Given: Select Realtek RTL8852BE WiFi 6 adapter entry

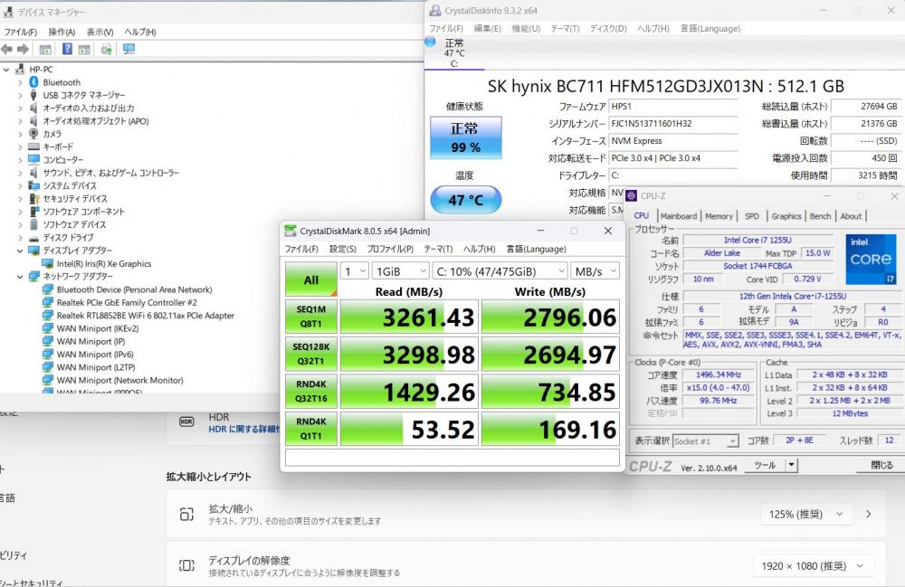Looking at the screenshot, I should pyautogui.click(x=146, y=316).
